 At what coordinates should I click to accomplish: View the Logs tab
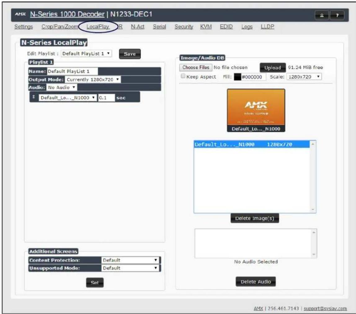coord(247,27)
